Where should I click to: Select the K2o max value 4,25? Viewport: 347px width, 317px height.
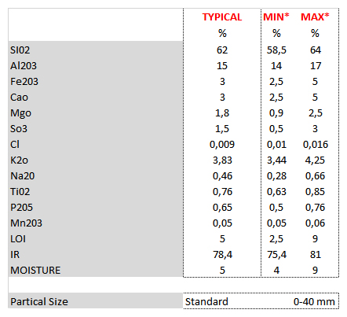[315, 160]
